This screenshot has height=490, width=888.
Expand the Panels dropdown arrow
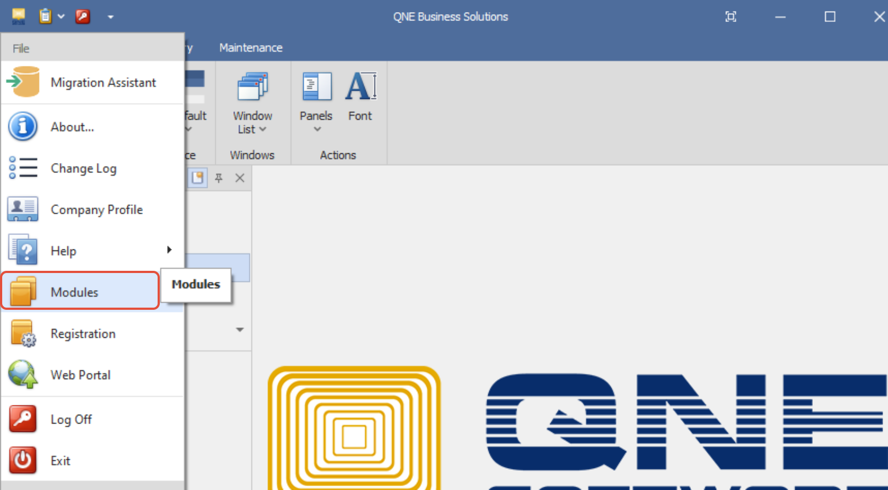tap(317, 130)
